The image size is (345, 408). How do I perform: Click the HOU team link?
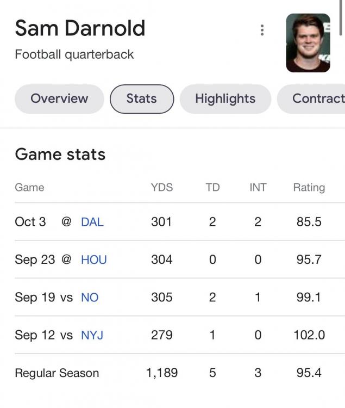(x=93, y=259)
